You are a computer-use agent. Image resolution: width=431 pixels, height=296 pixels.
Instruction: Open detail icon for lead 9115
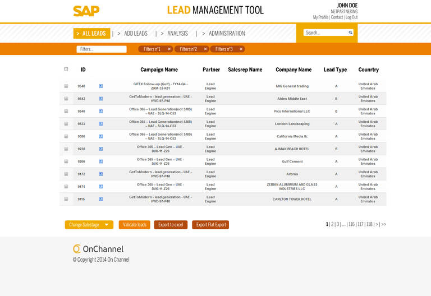tap(101, 199)
